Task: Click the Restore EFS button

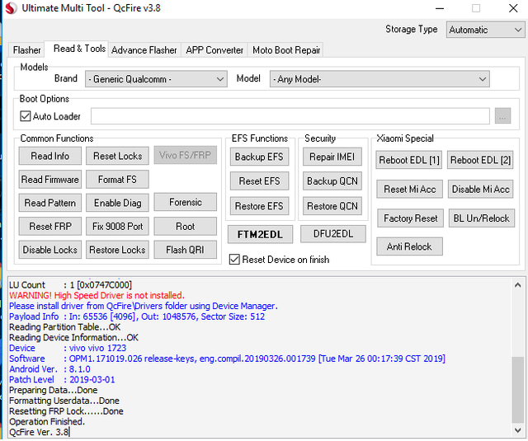Action: [259, 206]
